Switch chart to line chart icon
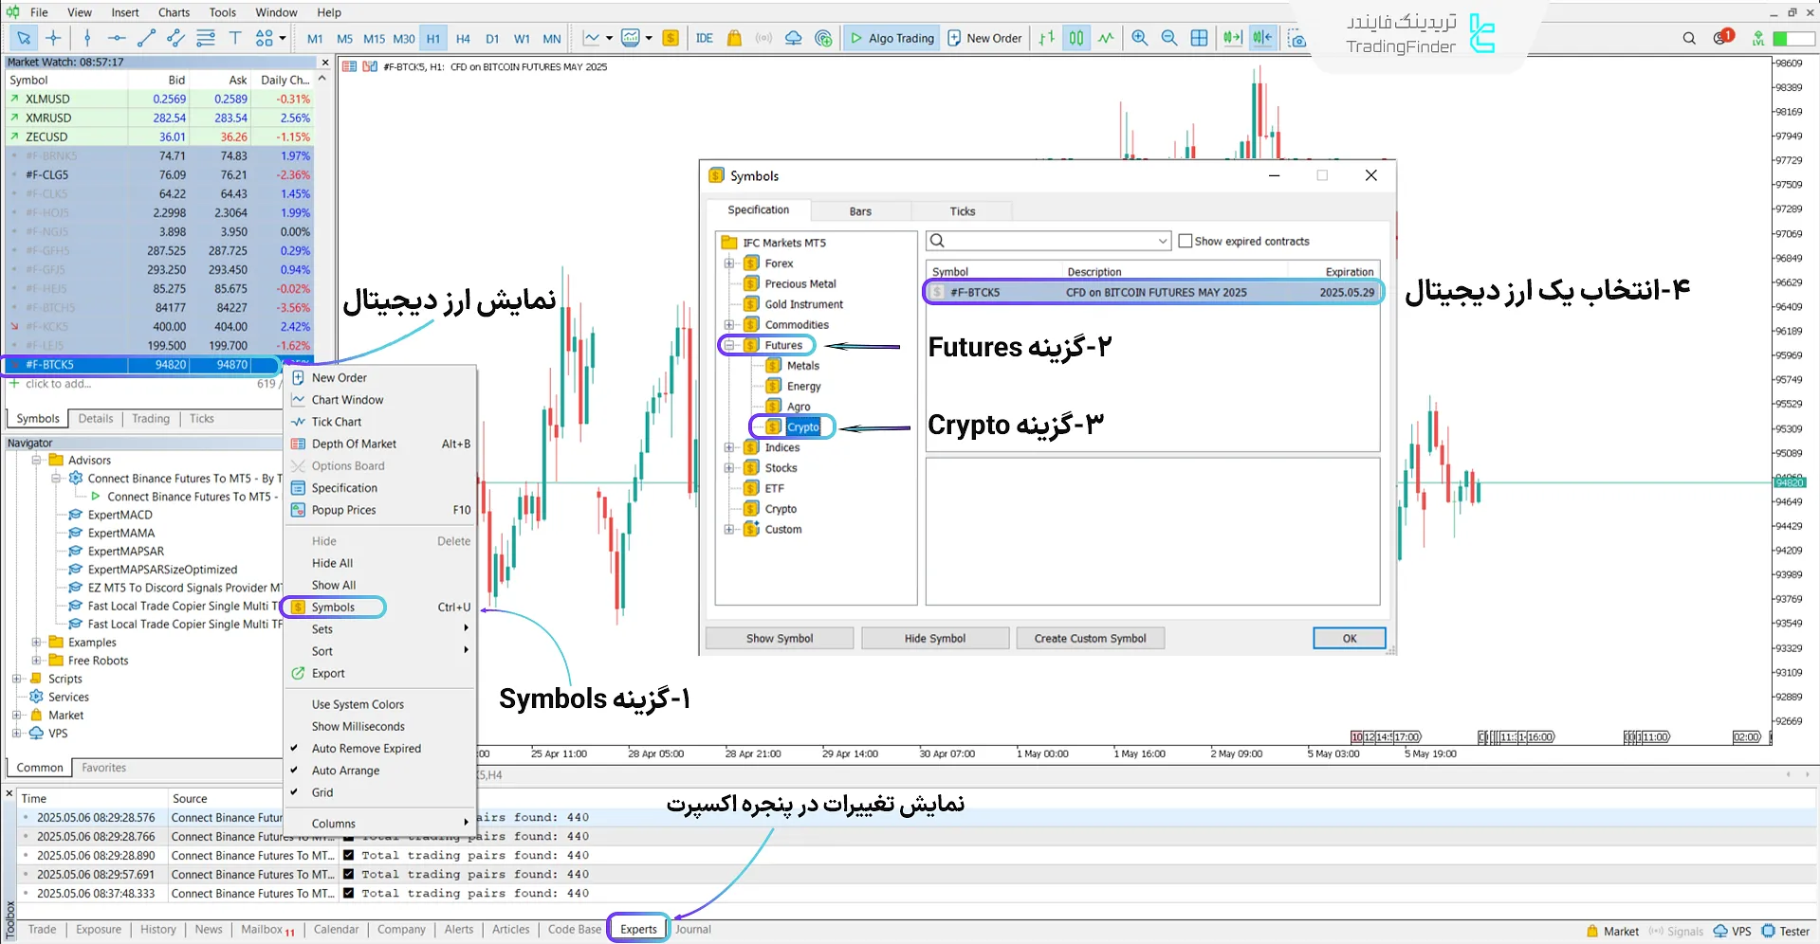The width and height of the screenshot is (1820, 944). click(1106, 38)
